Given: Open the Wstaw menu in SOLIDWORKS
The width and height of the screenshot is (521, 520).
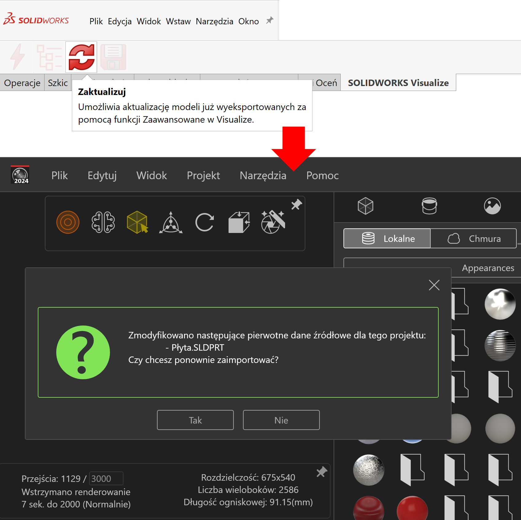Looking at the screenshot, I should point(178,21).
